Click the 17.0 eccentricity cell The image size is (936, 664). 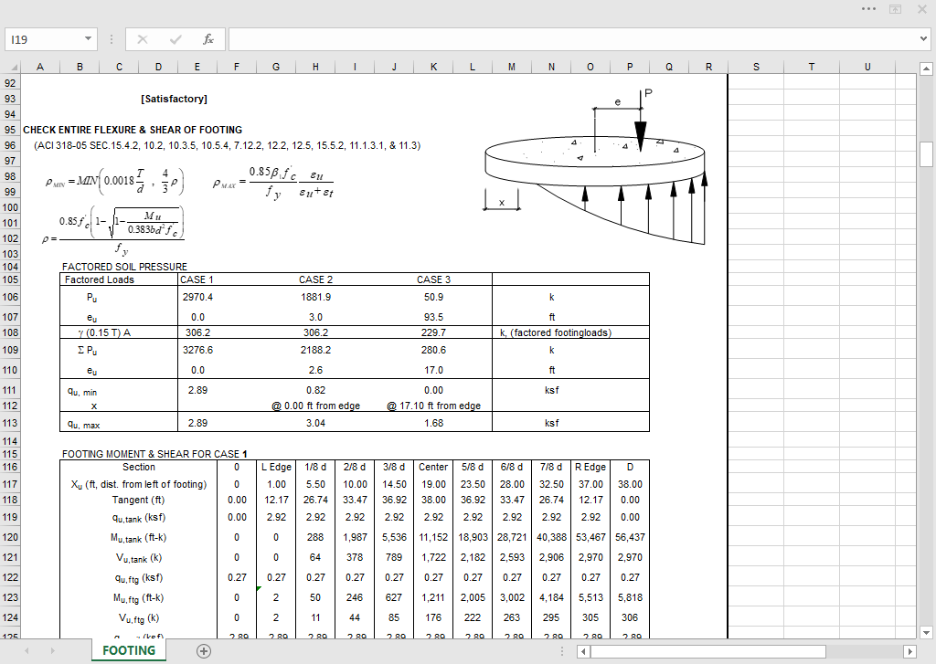point(433,370)
